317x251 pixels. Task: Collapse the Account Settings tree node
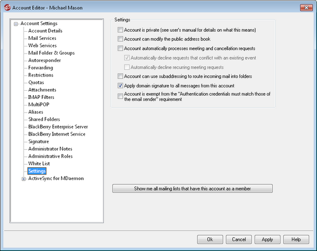click(16, 24)
